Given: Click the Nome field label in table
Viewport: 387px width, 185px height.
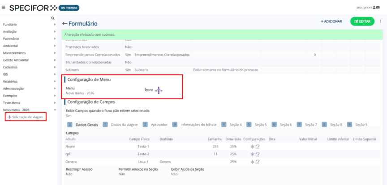Looking at the screenshot, I should point(70,147).
